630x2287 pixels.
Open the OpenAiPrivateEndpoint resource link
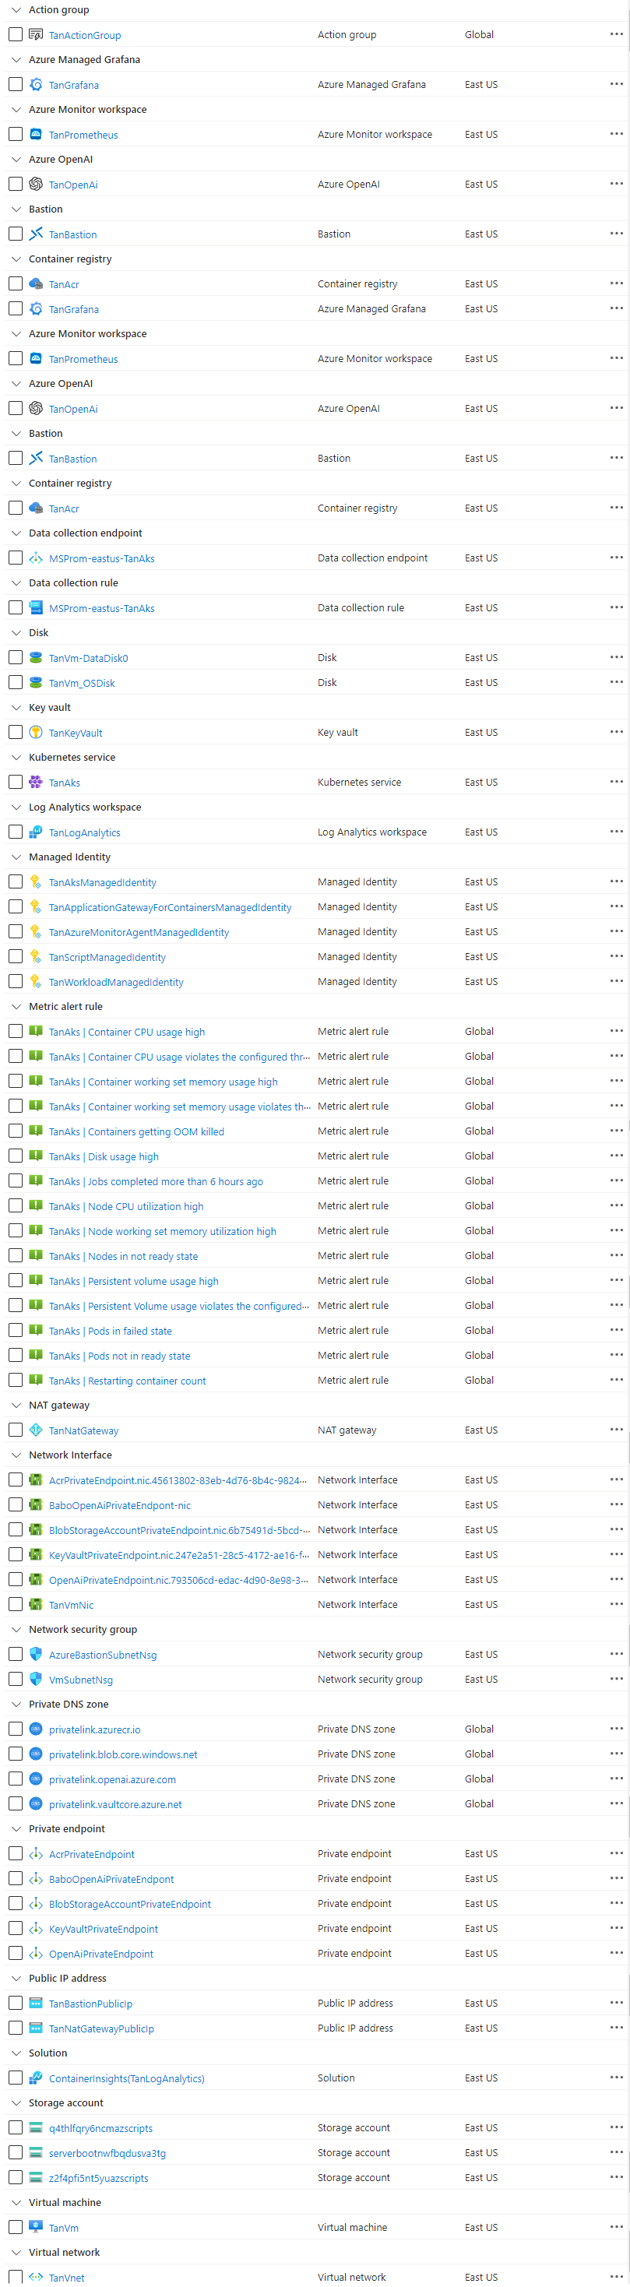point(101,1953)
